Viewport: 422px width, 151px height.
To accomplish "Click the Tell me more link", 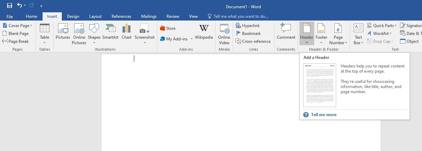I will 323,115.
